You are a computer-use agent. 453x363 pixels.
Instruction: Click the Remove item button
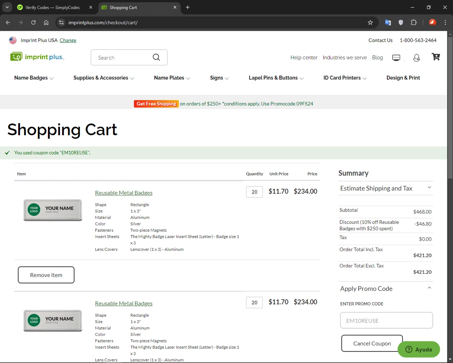pos(46,275)
